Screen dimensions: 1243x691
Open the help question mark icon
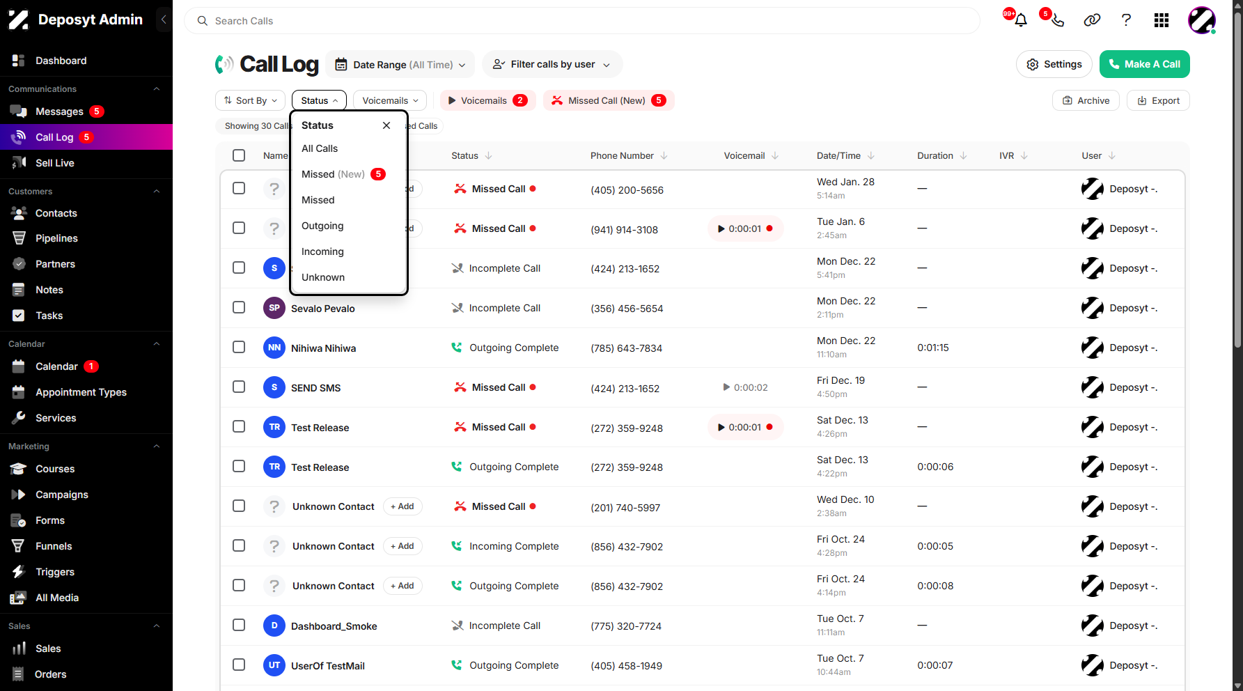[1126, 20]
